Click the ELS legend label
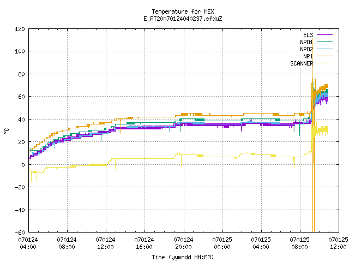Image resolution: width=349 pixels, height=262 pixels. (x=308, y=35)
